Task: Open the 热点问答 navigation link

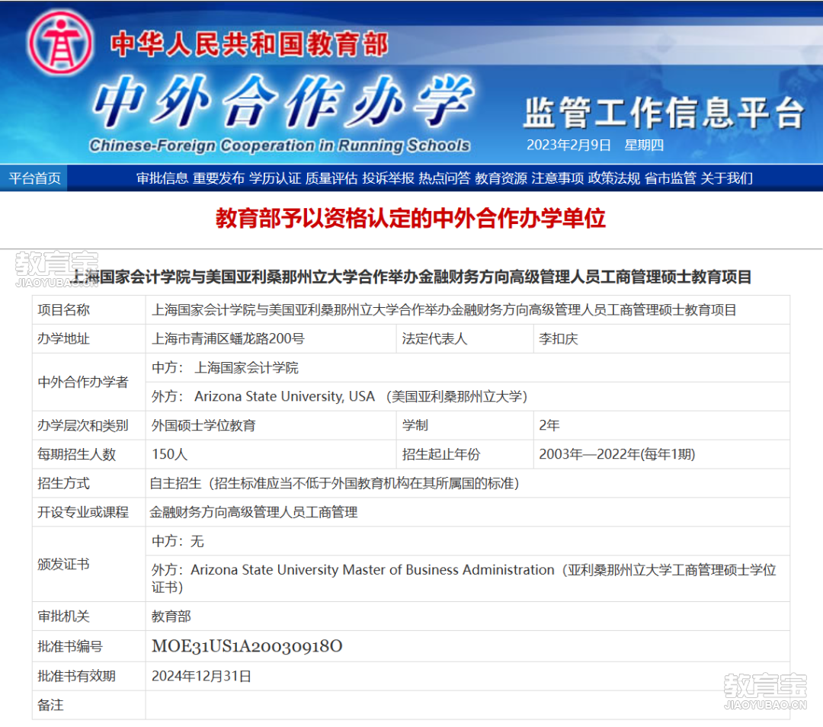Action: [x=444, y=178]
